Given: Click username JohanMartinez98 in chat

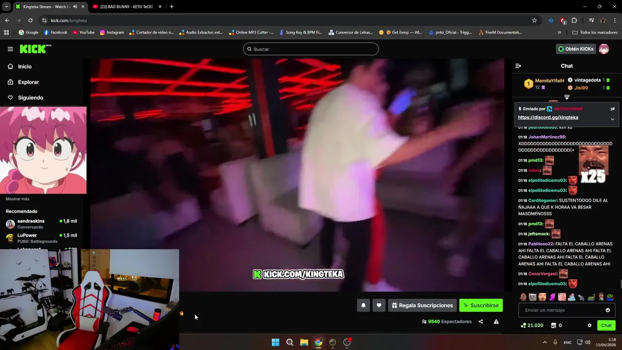Looking at the screenshot, I should coord(547,137).
